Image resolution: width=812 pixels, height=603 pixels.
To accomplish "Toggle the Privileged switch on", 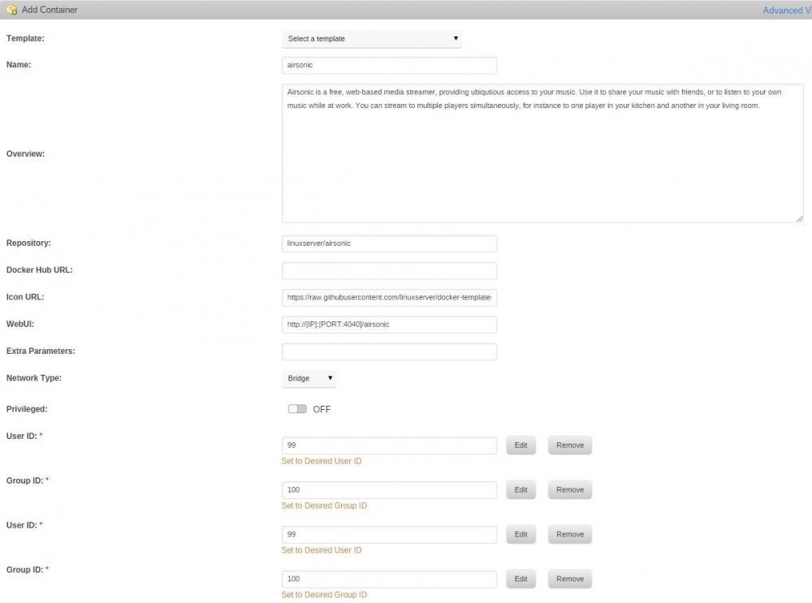I will pyautogui.click(x=297, y=409).
